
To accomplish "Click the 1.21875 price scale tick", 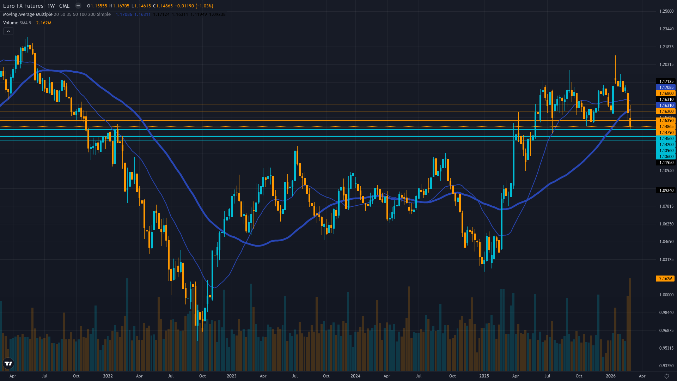I will tap(666, 47).
